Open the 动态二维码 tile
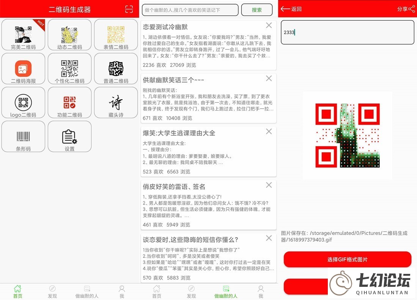 [70, 35]
